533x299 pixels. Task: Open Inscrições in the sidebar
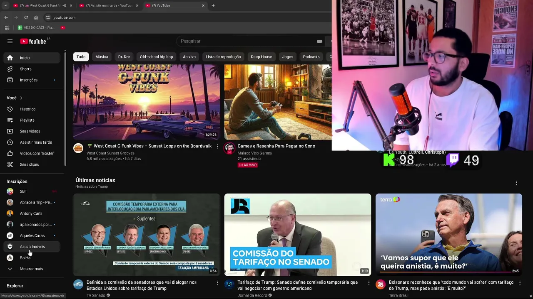31,80
